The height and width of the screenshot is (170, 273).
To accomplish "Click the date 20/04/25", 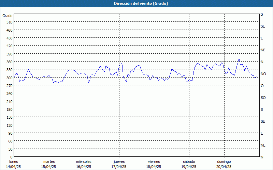I will [x=224, y=167].
